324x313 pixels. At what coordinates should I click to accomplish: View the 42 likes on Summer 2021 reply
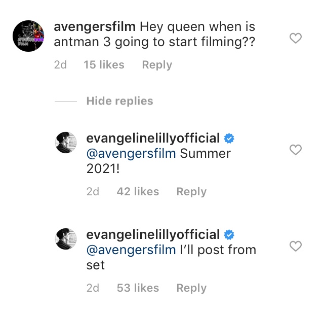[x=138, y=192]
